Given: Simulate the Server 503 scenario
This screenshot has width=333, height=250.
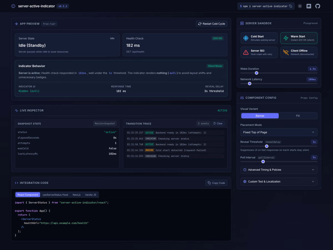Looking at the screenshot, I should [259, 52].
